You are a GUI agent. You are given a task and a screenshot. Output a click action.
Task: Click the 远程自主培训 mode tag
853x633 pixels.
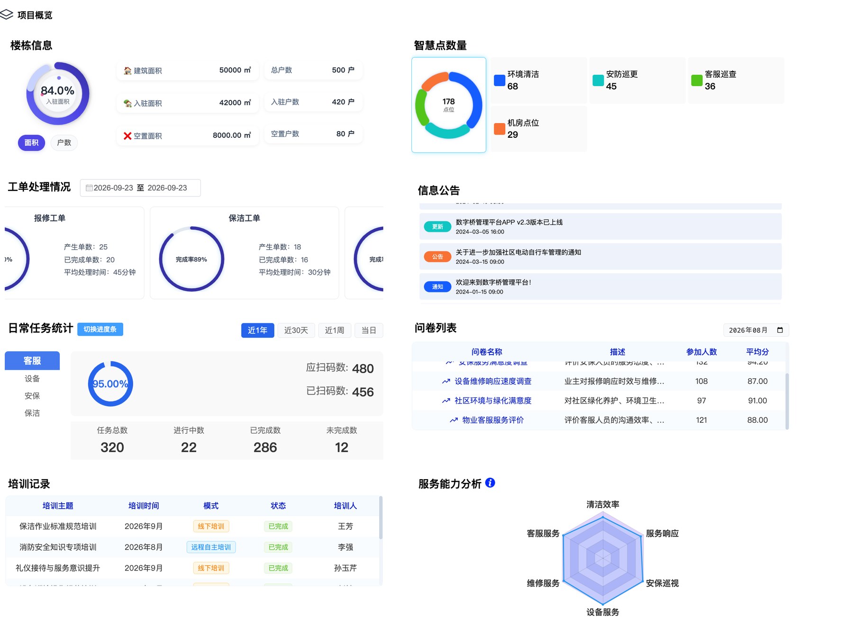pyautogui.click(x=211, y=547)
